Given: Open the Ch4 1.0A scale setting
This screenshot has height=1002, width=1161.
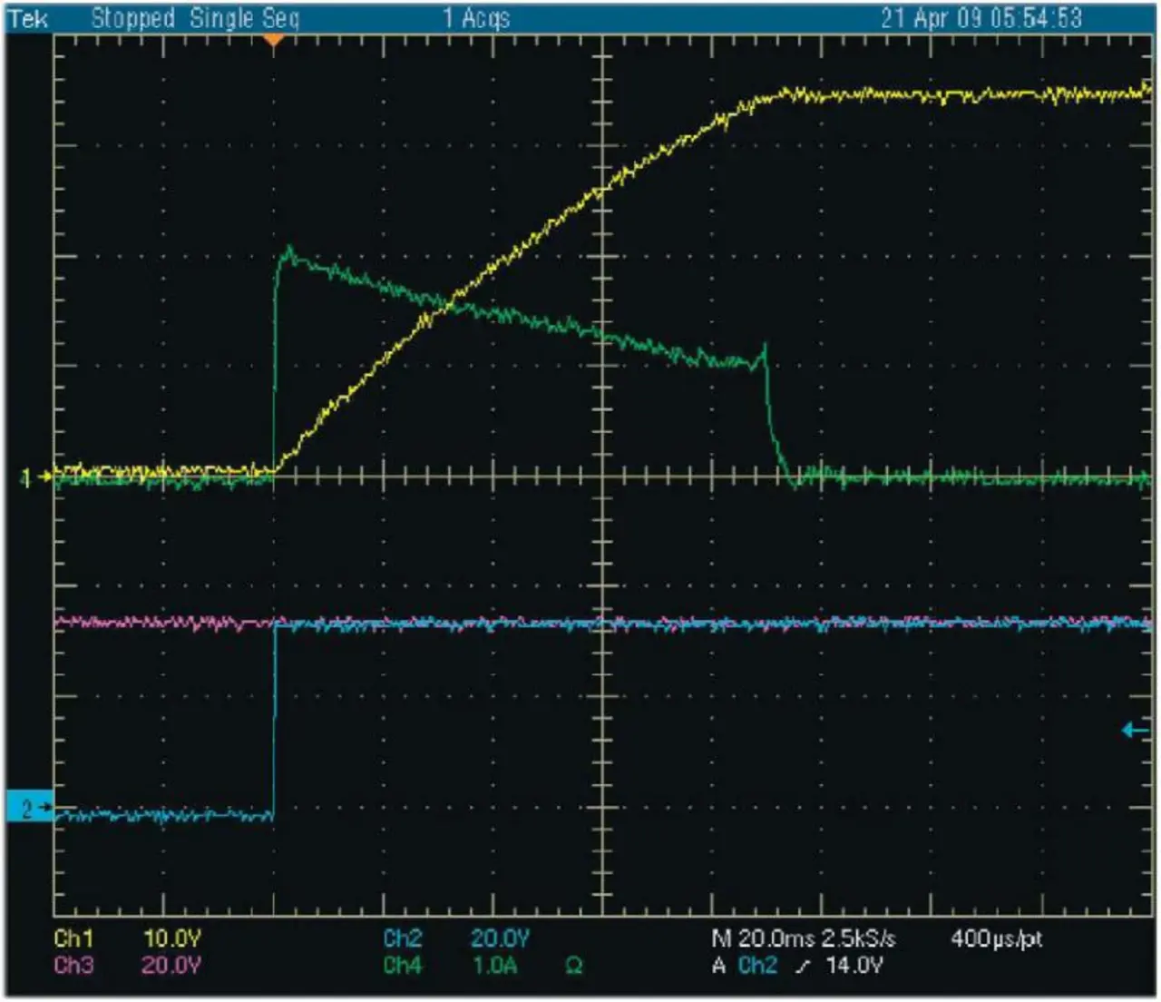Looking at the screenshot, I should pos(494,966).
